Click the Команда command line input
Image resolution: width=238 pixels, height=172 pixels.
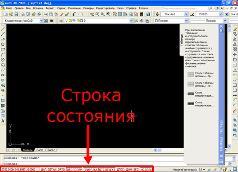[94, 164]
